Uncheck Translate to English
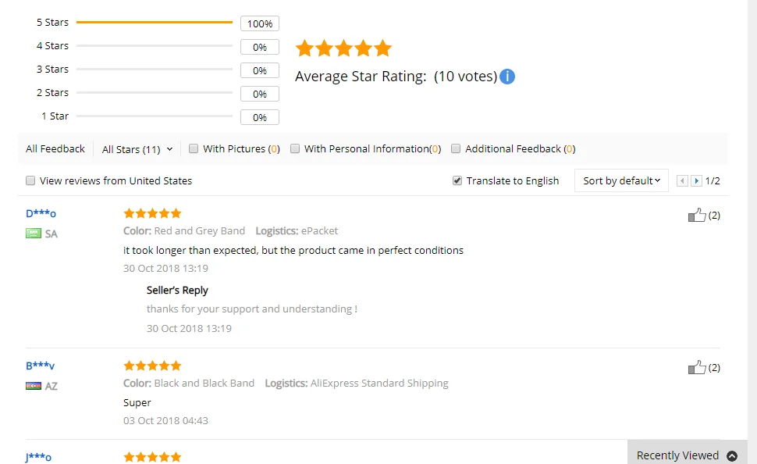The image size is (757, 464). [x=457, y=180]
